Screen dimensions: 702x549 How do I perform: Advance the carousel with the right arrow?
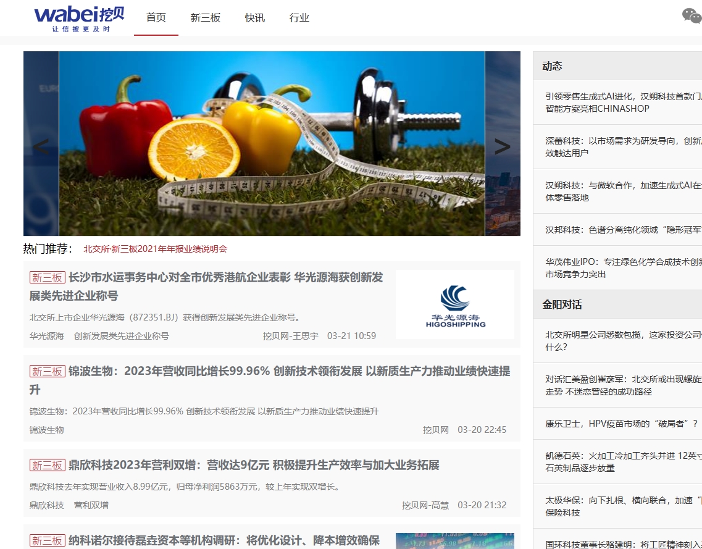click(x=502, y=146)
